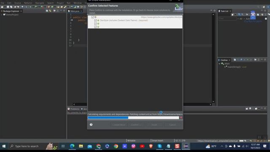Click the Install More button
270x152 pixels.
coord(119,125)
